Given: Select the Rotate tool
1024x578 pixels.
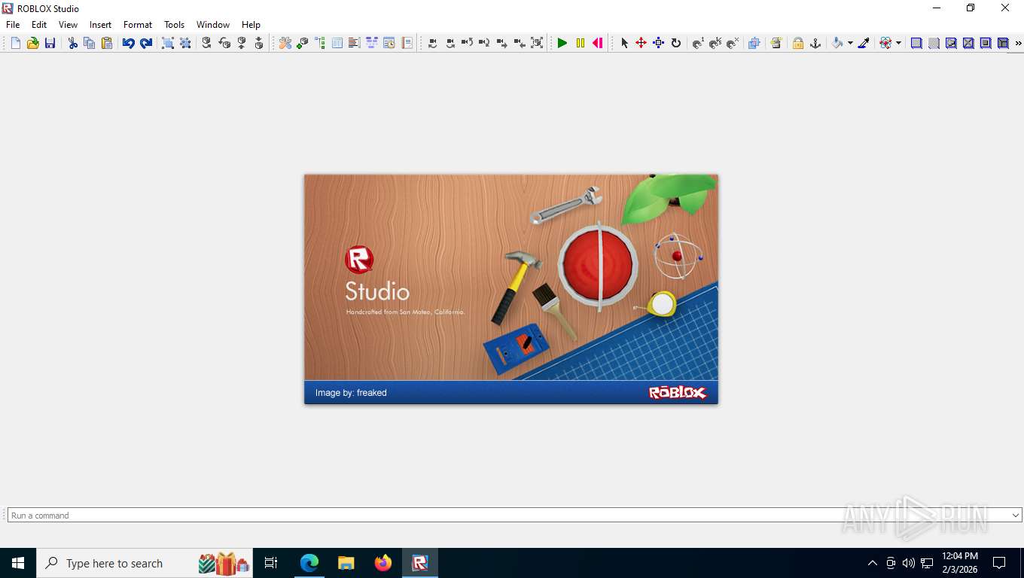Looking at the screenshot, I should click(x=676, y=43).
